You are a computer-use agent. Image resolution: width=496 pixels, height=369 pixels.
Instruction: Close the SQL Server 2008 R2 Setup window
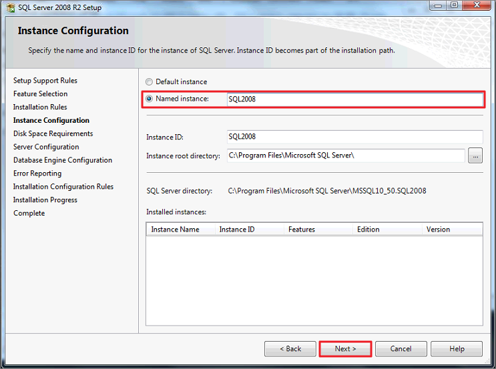[477, 5]
